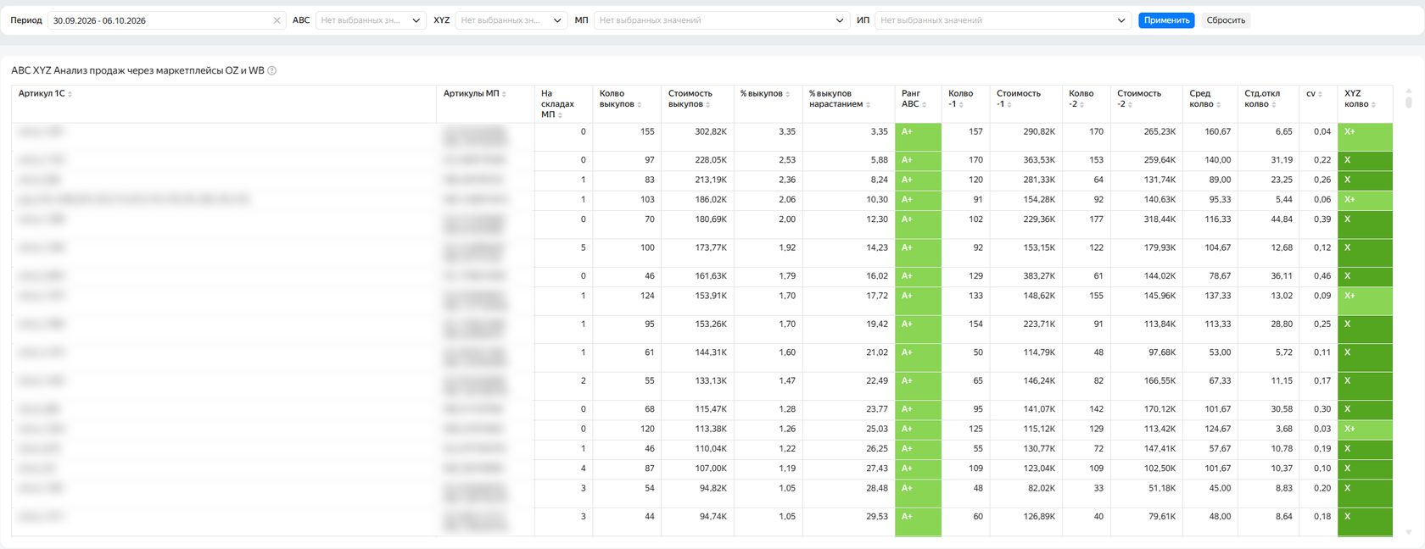Open help icon next to ABC XYZ title
Screen dimensions: 1425x549
click(272, 71)
